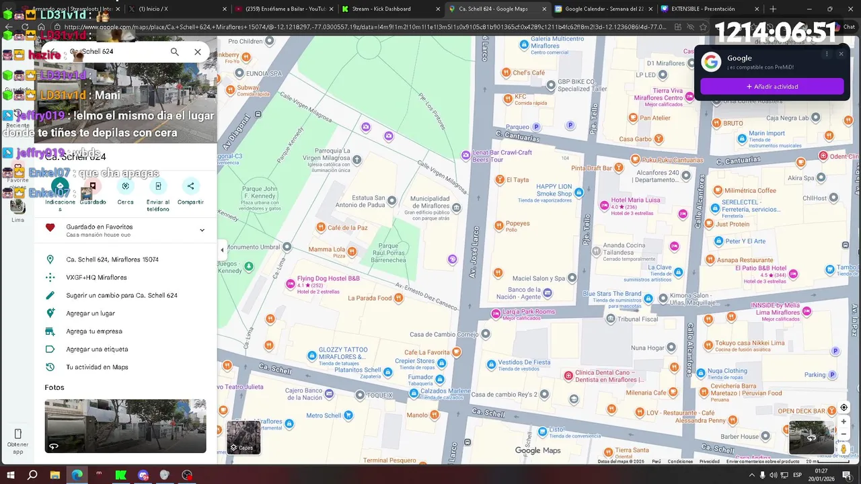The width and height of the screenshot is (861, 484).
Task: Open Windows Start menu
Action: (x=9, y=475)
